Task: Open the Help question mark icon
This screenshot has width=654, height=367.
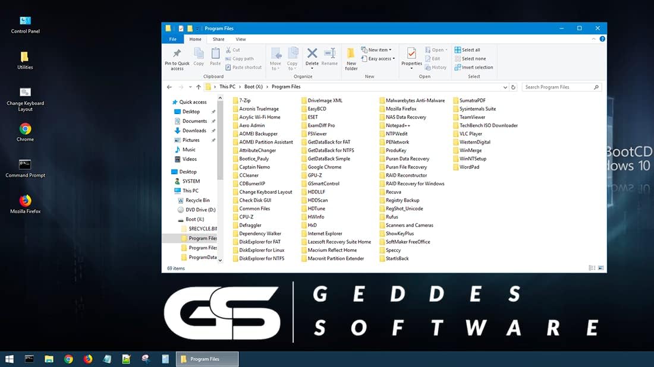Action: click(x=602, y=39)
